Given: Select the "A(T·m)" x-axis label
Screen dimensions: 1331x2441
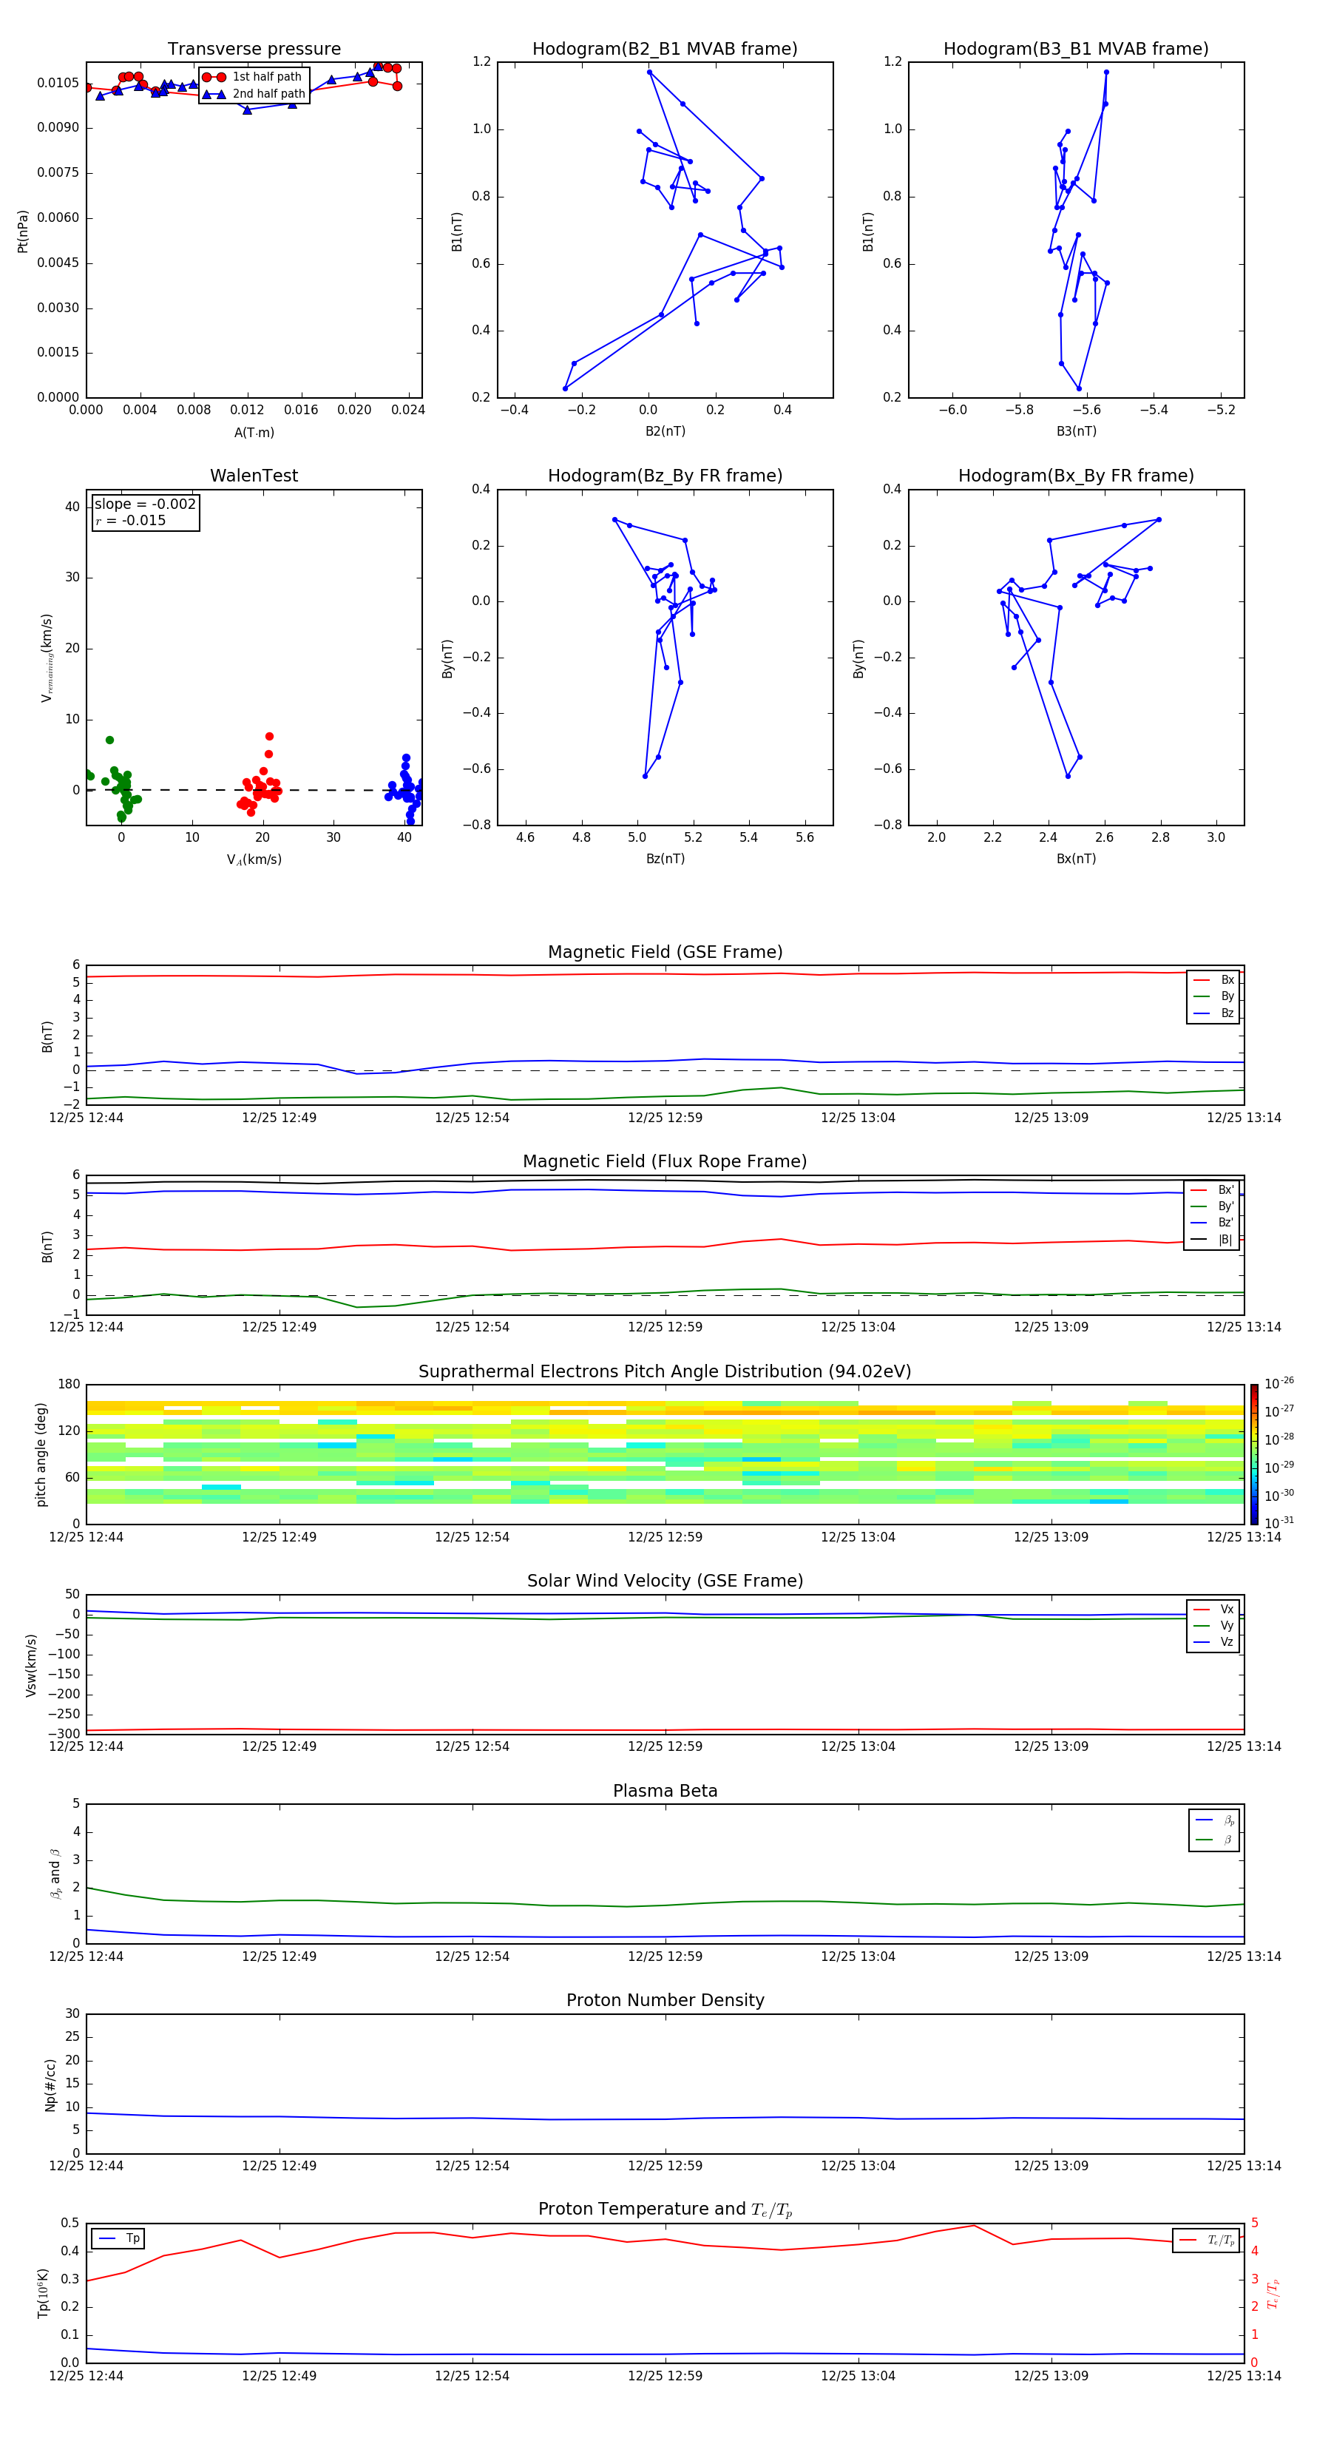Looking at the screenshot, I should [x=254, y=432].
